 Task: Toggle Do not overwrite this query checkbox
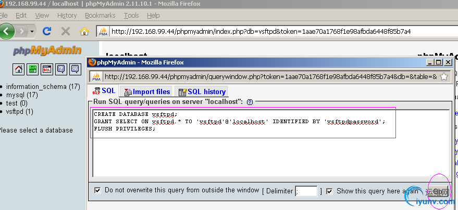[97, 190]
